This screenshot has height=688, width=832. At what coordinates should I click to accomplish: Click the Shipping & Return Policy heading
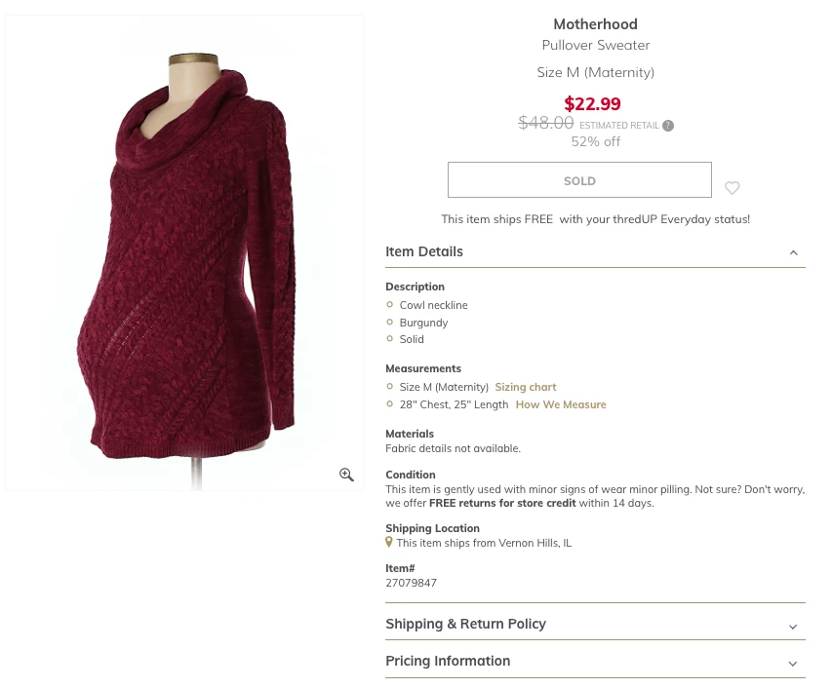[465, 624]
